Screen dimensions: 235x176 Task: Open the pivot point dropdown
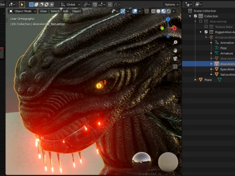coord(87,4)
